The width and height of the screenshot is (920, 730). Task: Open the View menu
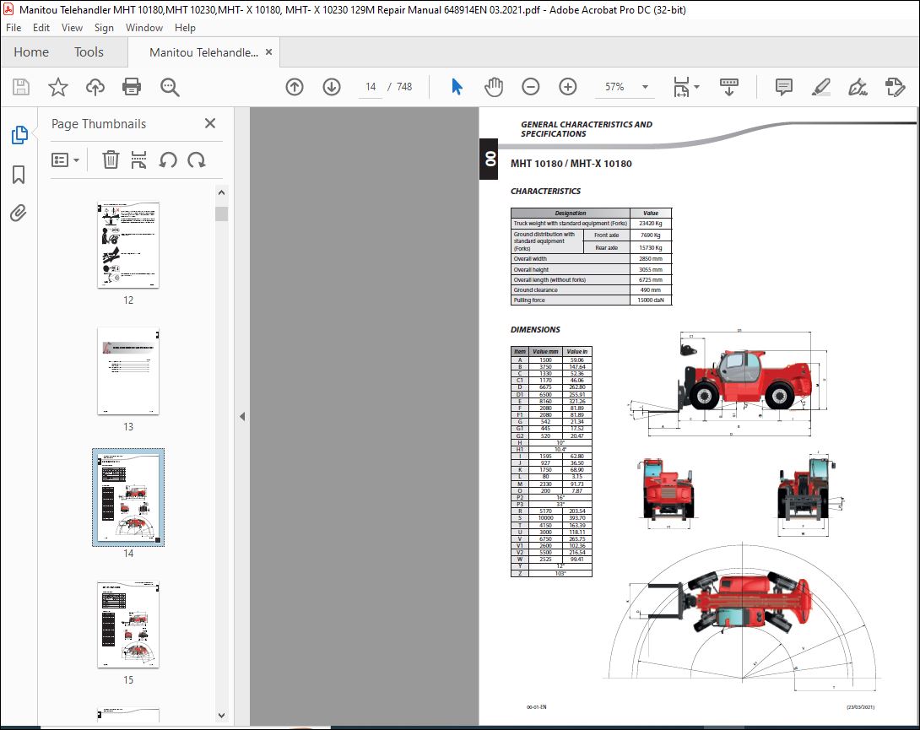pos(73,28)
